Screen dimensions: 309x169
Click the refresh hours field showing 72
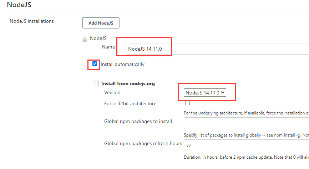[246, 145]
